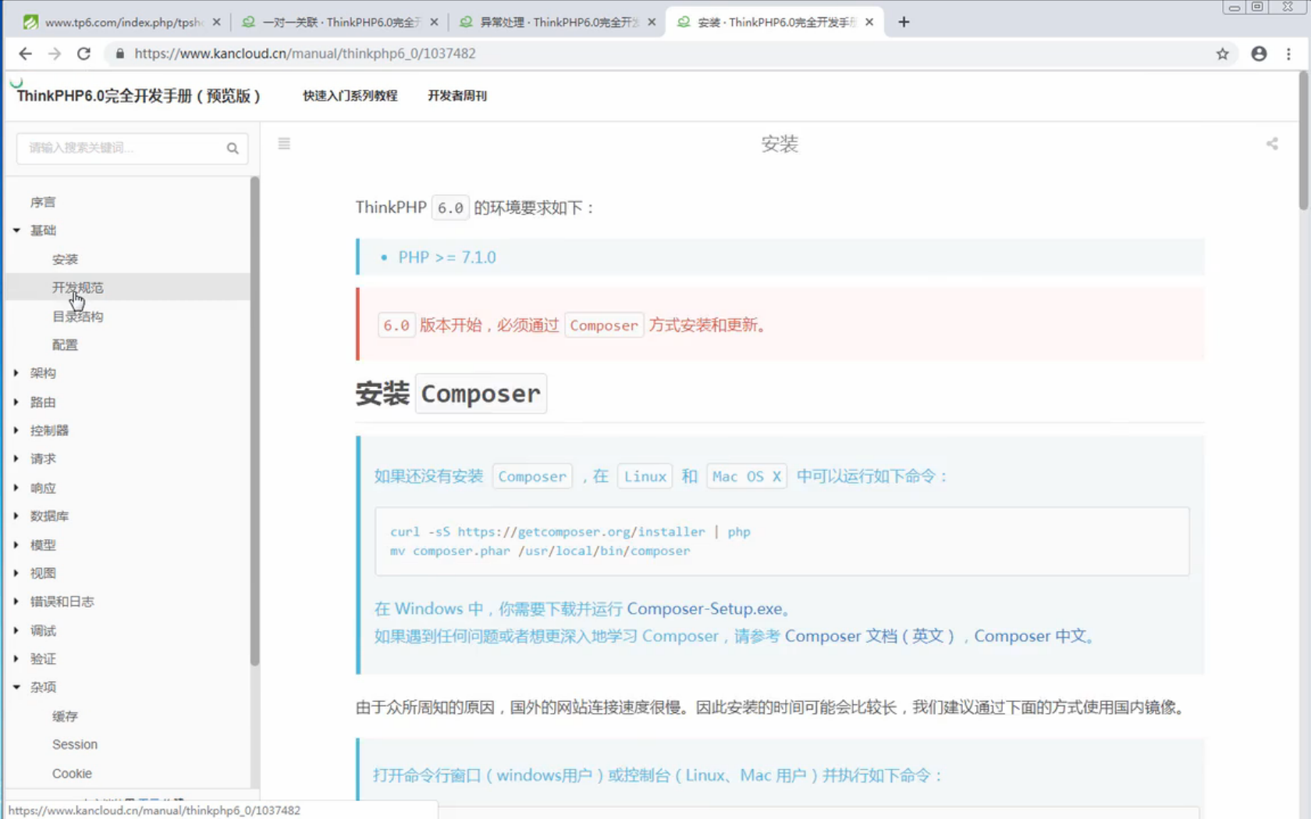Open 安装 in the sidebar tree

65,259
